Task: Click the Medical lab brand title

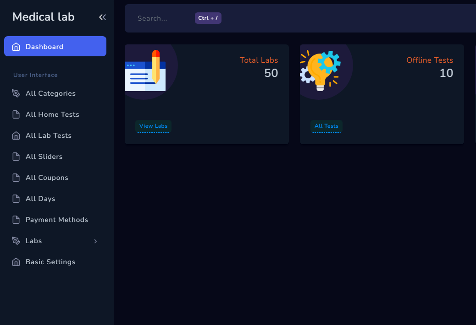Action: (x=43, y=17)
